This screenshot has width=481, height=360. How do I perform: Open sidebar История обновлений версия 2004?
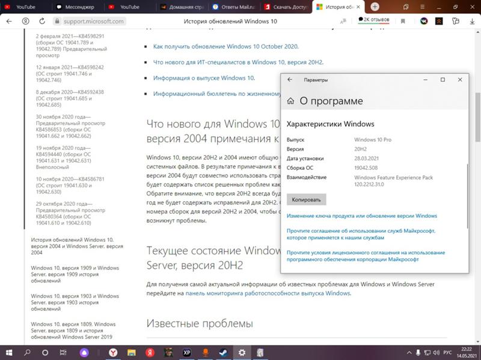click(77, 246)
